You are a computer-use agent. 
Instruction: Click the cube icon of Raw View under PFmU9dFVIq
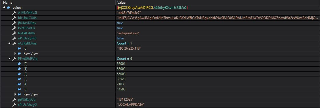[x=19, y=94]
